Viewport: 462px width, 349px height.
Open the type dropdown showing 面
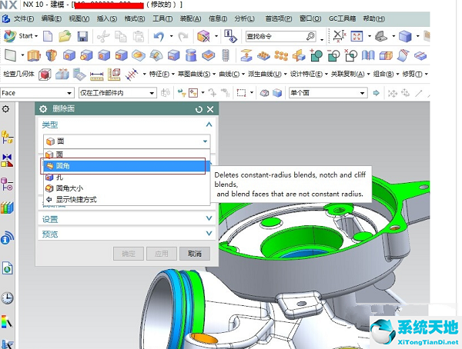point(127,141)
